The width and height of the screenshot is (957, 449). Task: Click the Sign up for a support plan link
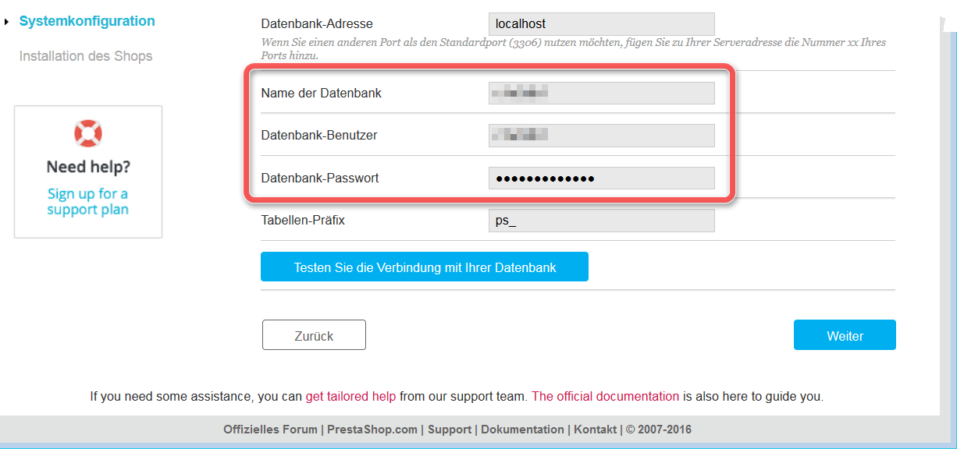(87, 201)
